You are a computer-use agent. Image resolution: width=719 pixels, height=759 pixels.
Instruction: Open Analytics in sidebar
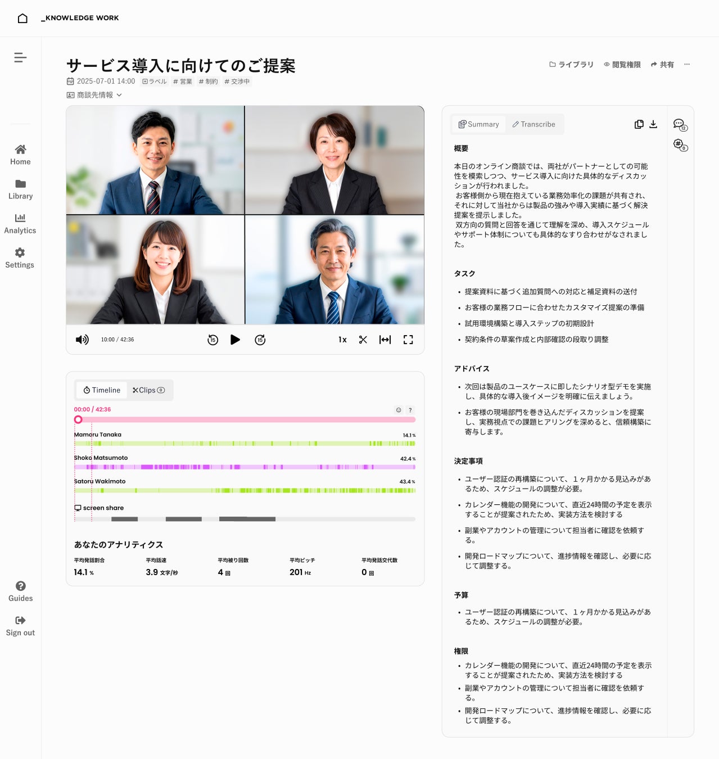pyautogui.click(x=20, y=223)
